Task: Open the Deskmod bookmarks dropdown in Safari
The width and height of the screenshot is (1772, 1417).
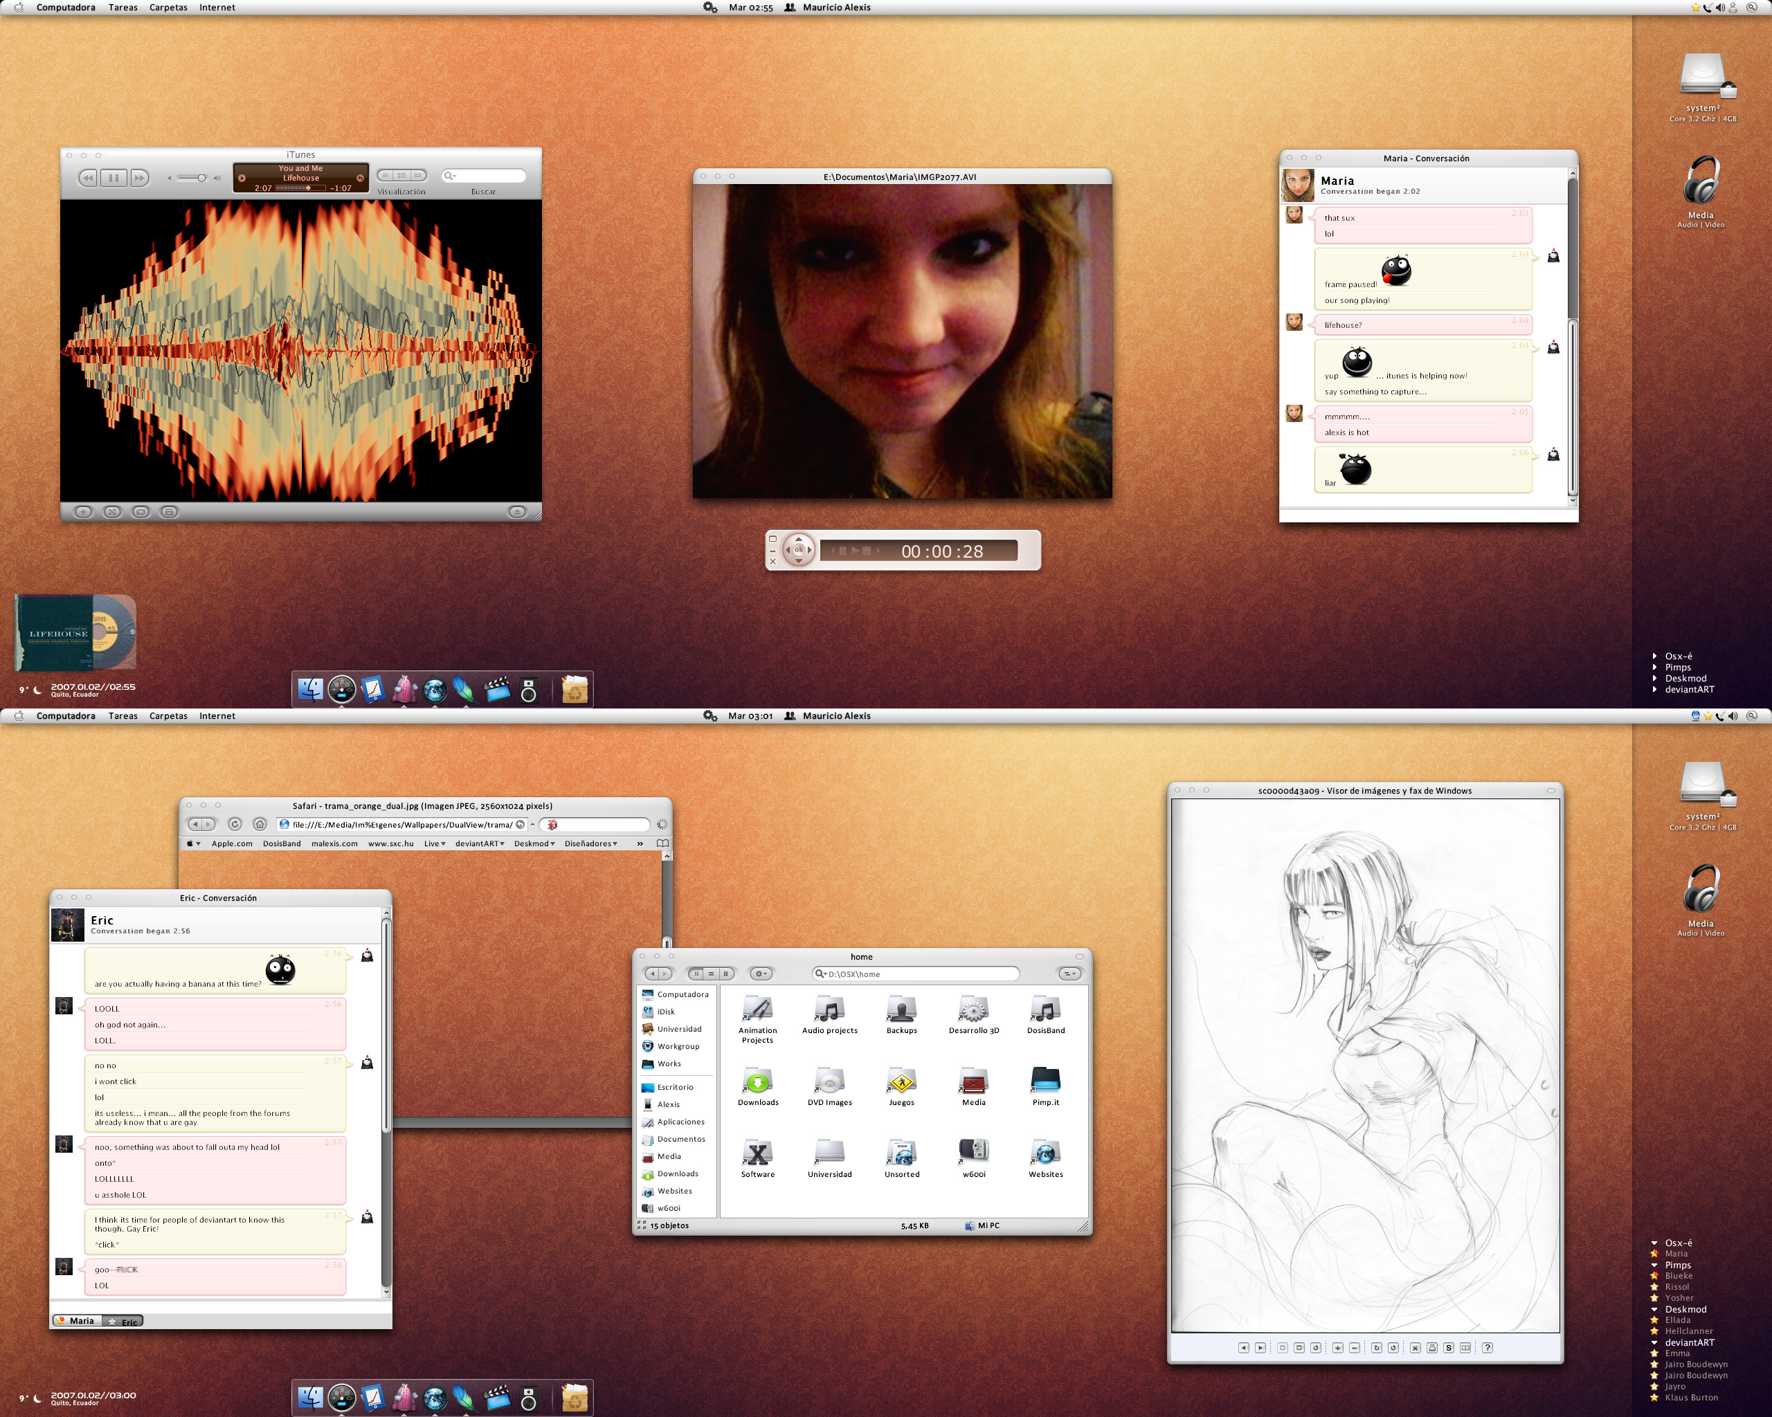Action: tap(534, 843)
